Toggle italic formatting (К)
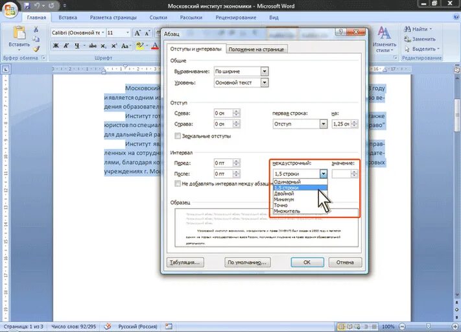This screenshot has width=461, height=332. (x=66, y=45)
